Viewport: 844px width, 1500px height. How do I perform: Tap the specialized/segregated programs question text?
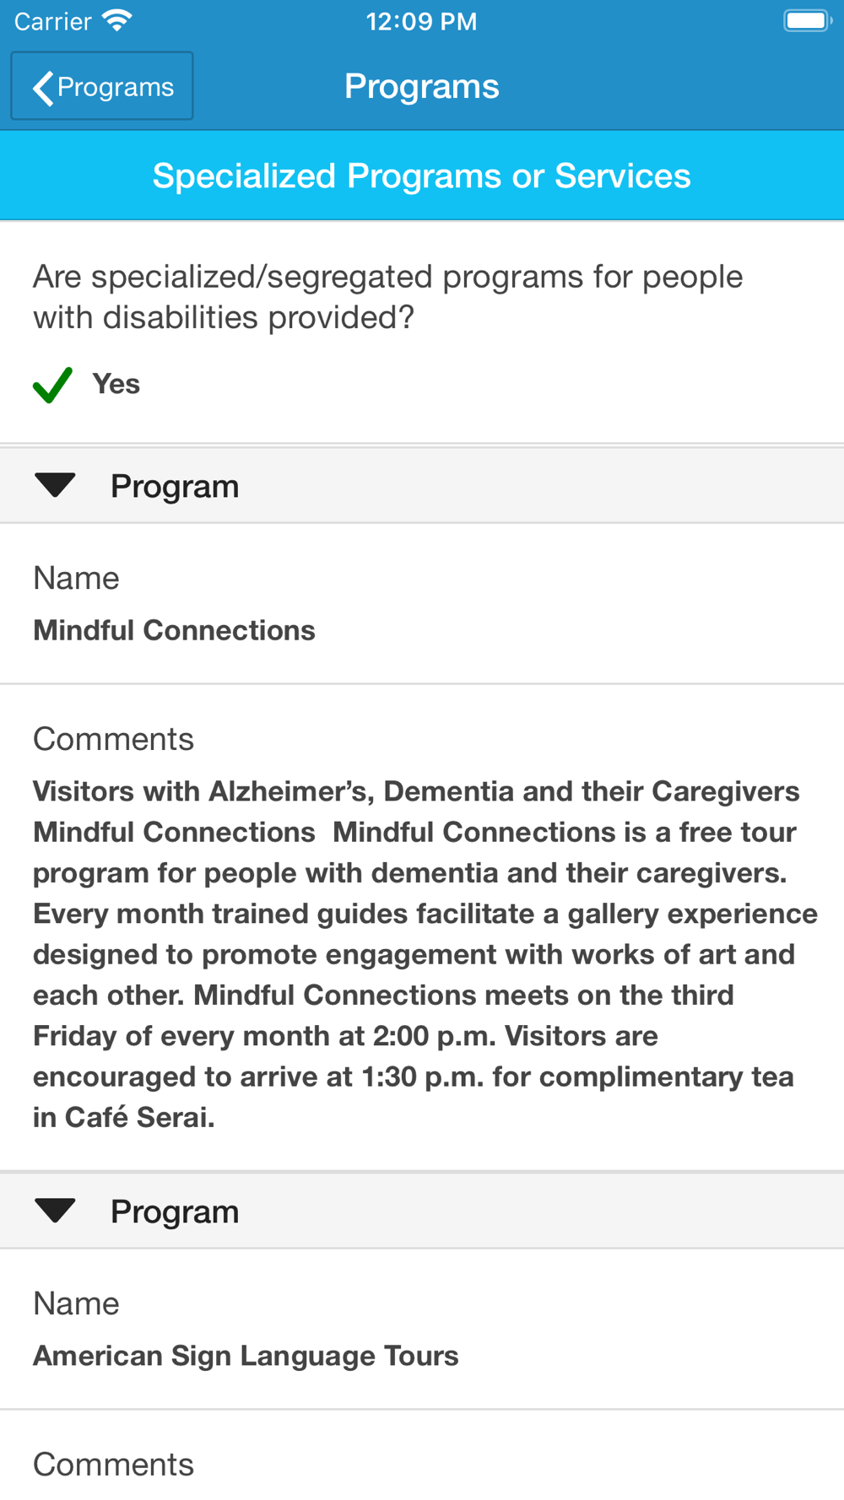click(388, 297)
